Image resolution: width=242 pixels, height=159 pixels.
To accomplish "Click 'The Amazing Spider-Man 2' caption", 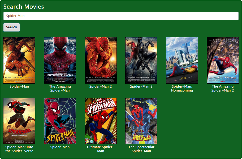I will click(223, 89).
